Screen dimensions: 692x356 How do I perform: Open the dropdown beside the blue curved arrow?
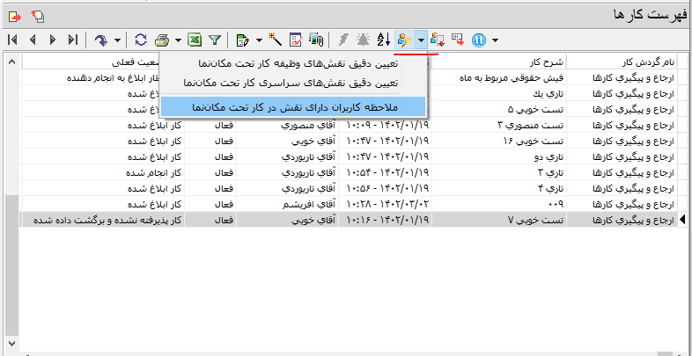tap(117, 40)
